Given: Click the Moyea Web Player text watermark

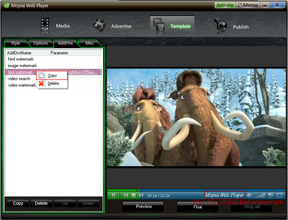Looking at the screenshot, I should point(225,195).
